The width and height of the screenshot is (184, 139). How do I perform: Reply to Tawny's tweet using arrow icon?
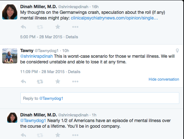pyautogui.click(x=23, y=81)
